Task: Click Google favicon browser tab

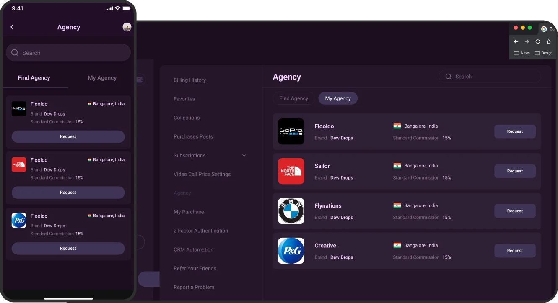Action: pos(544,29)
